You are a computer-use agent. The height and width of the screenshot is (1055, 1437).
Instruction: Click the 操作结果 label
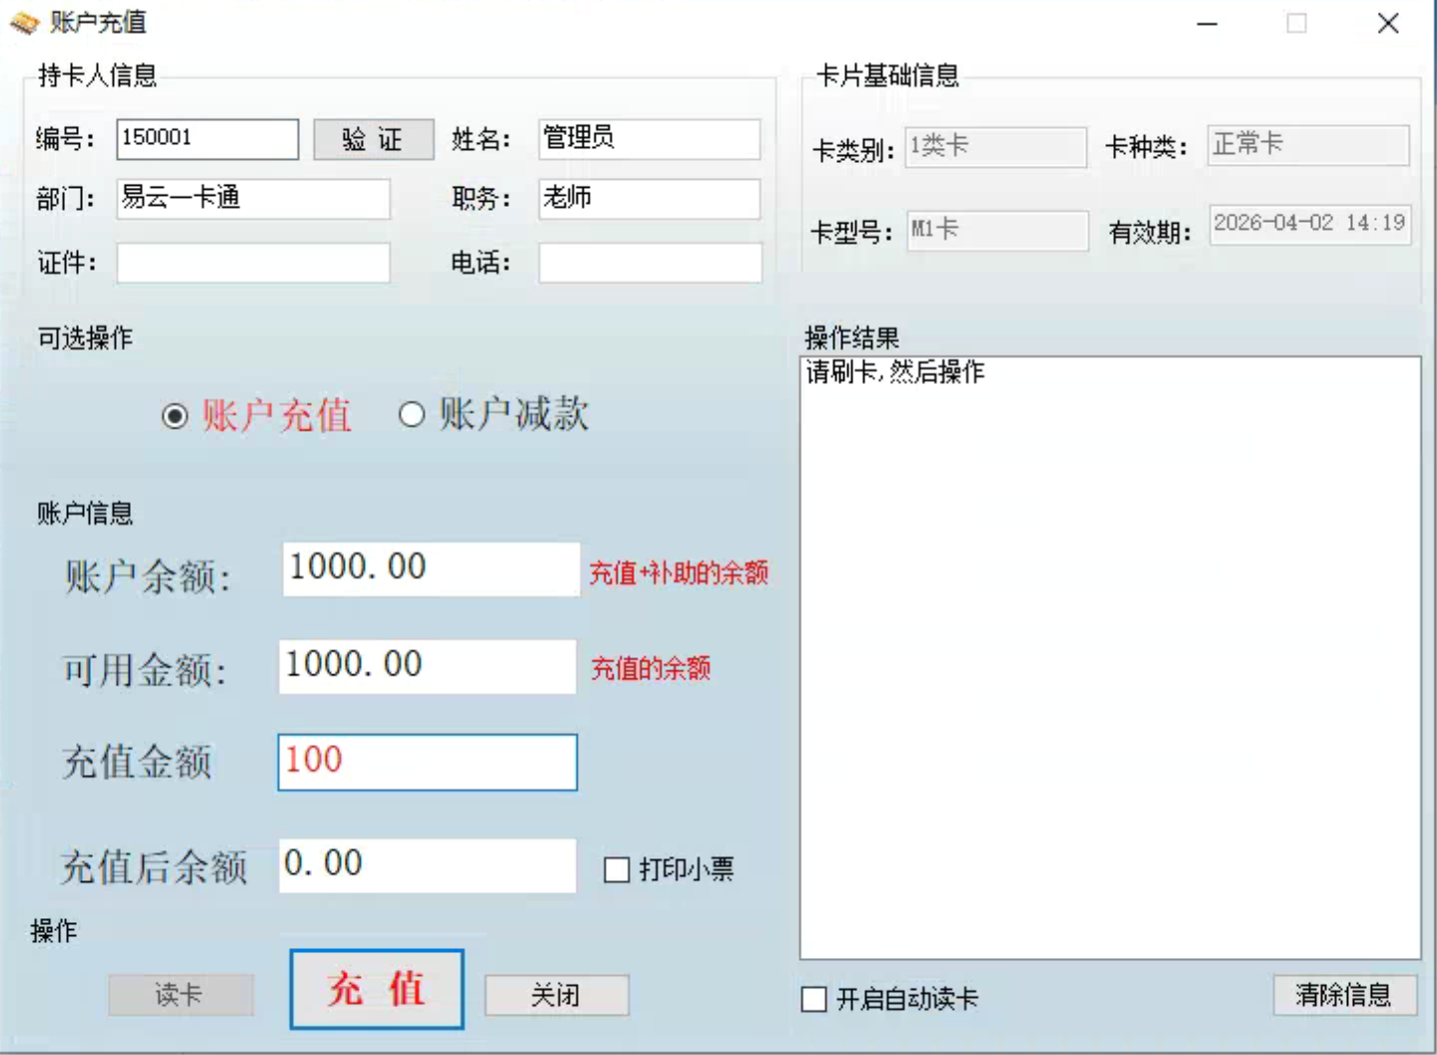tap(852, 339)
